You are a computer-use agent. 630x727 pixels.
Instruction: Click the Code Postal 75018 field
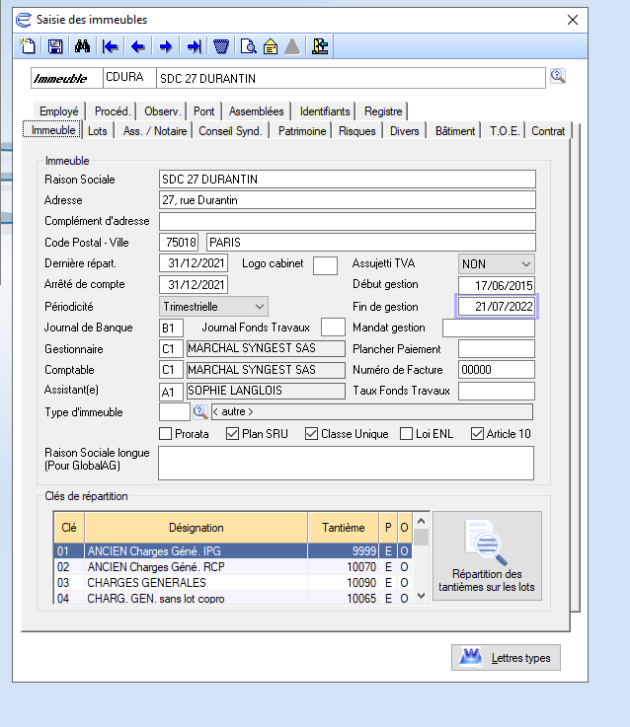pyautogui.click(x=179, y=243)
